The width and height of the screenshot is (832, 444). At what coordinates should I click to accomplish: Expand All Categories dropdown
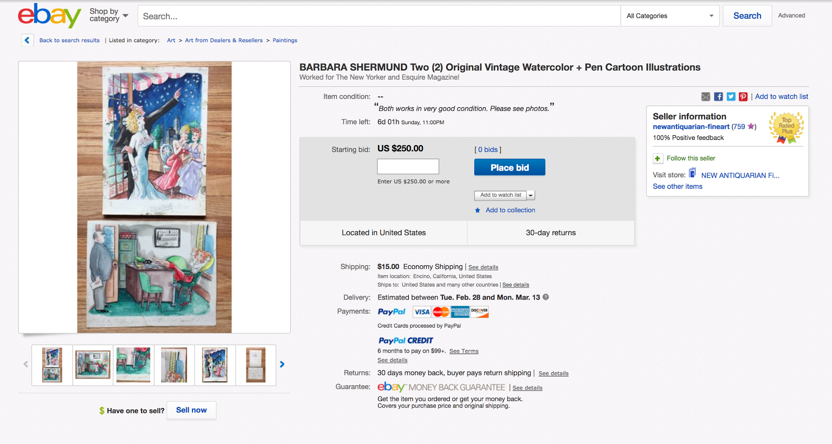pyautogui.click(x=669, y=16)
